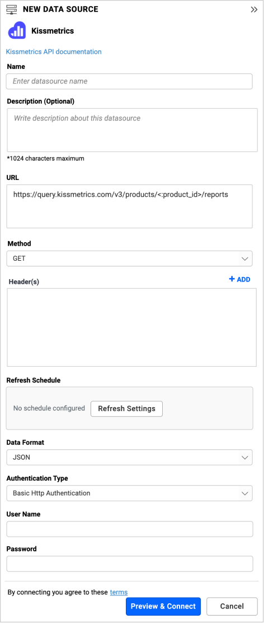Click the User Name field
Viewport: 264px width, 623px height.
click(x=130, y=529)
